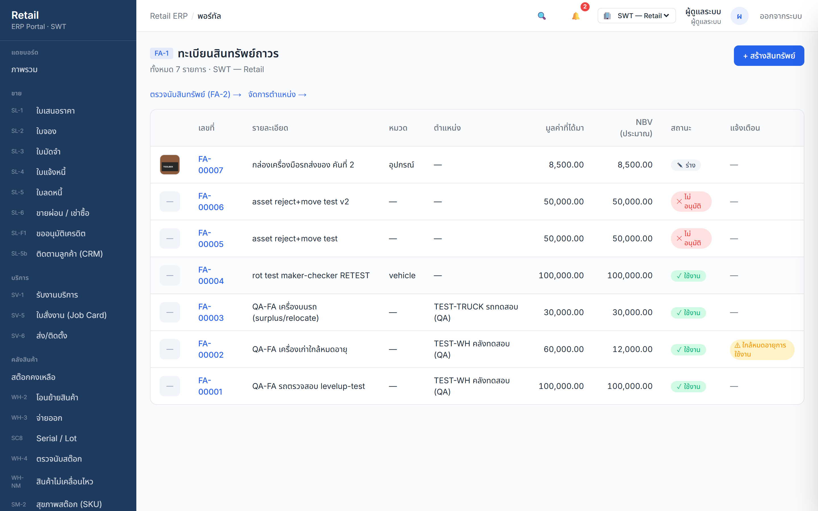Click the create asset button
Viewport: 818px width, 511px height.
769,56
